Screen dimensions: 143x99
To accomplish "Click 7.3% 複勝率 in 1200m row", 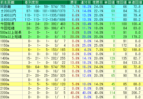I will pos(99,50).
